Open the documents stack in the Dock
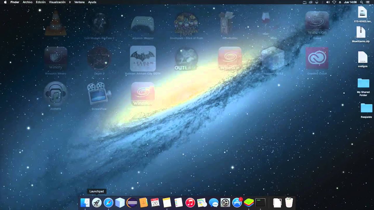This screenshot has height=210, width=374. click(277, 202)
